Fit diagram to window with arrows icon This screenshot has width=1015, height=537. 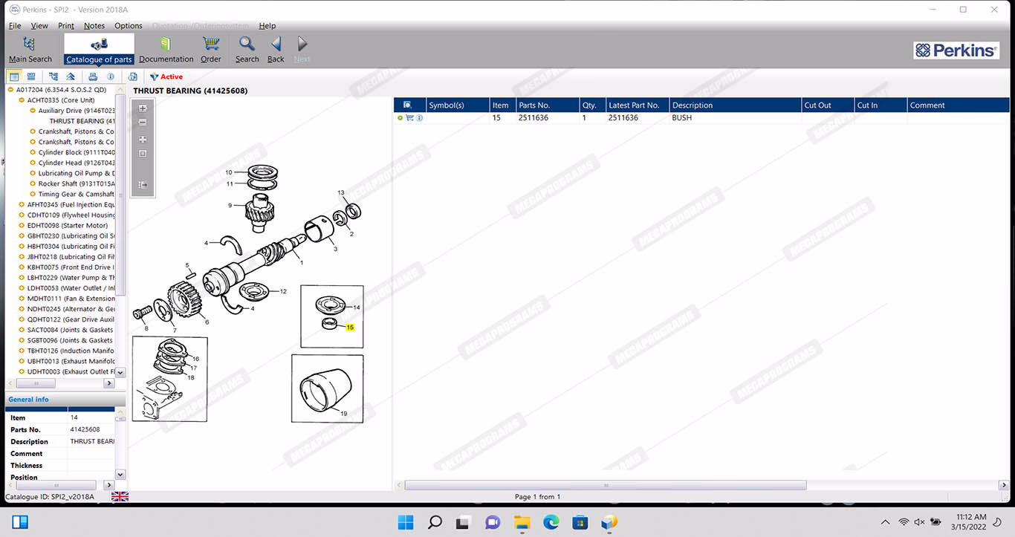point(143,140)
